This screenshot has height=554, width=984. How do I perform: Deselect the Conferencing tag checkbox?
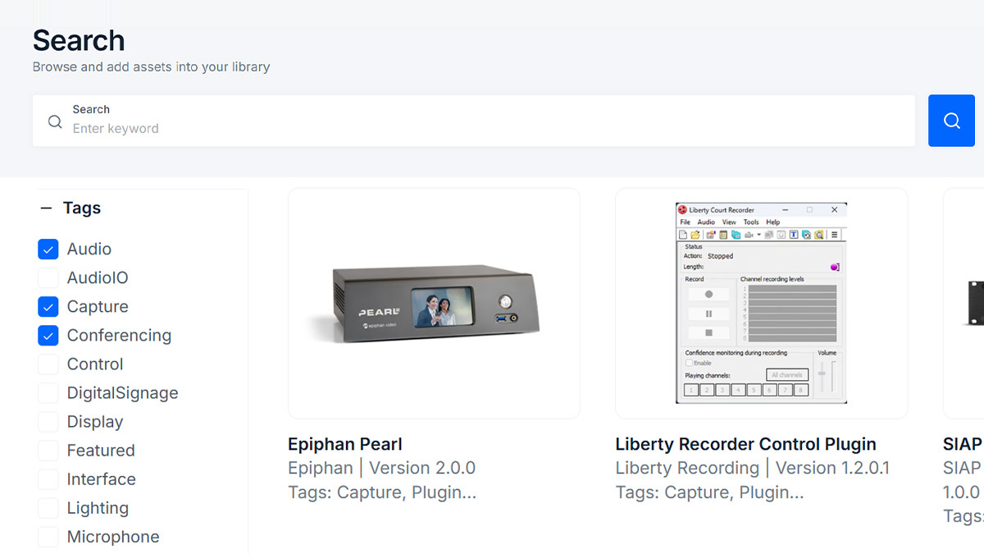click(x=48, y=336)
